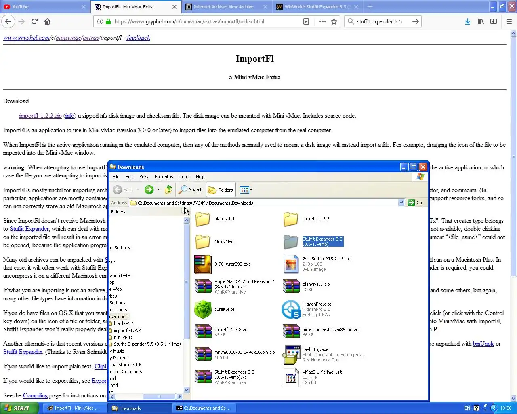Screen dimensions: 517x414
Task: Click the folder tree vertical scrollbar
Action: [186, 305]
